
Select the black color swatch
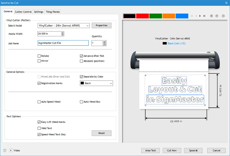[129, 16]
